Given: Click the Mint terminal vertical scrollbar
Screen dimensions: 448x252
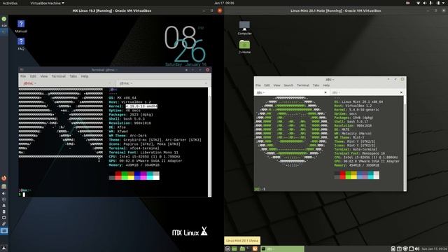Looking at the screenshot, I should [405, 143].
